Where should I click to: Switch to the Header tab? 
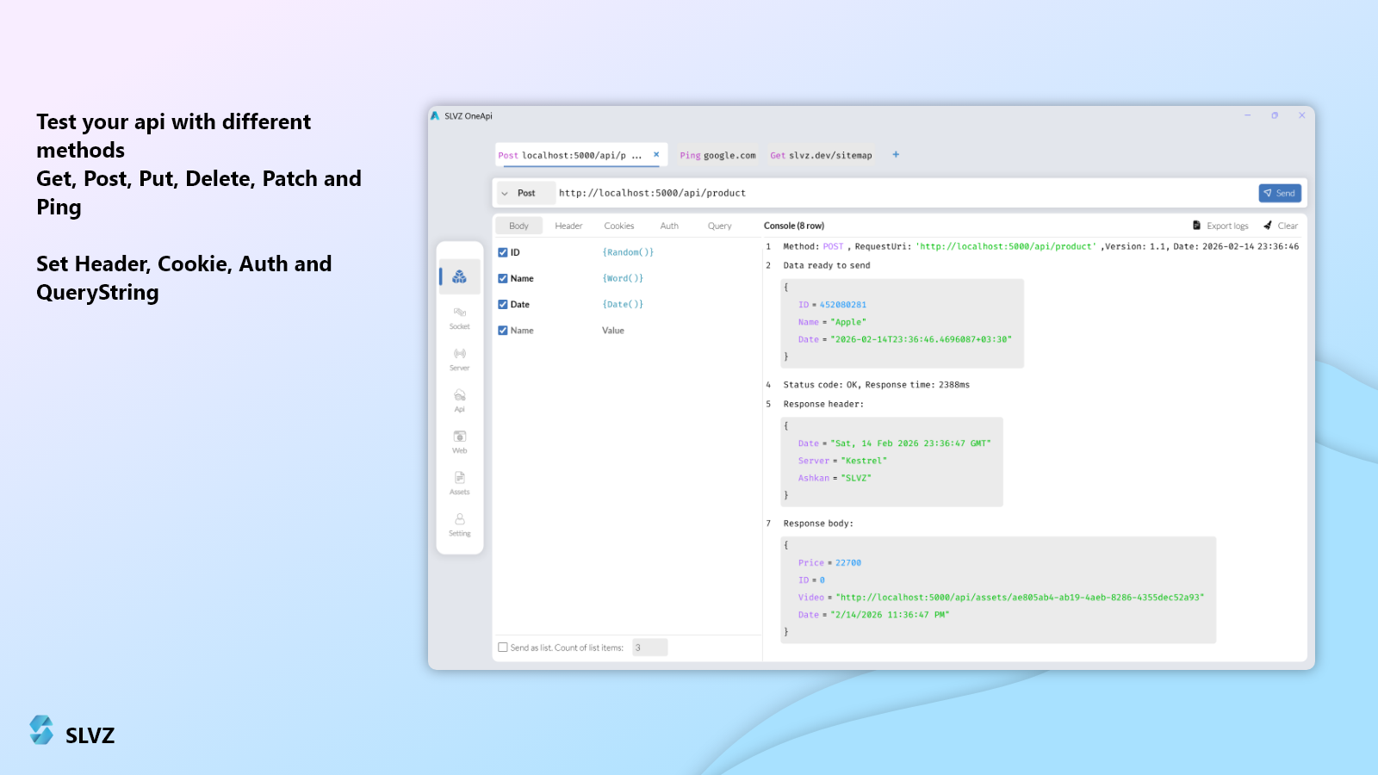click(x=568, y=226)
